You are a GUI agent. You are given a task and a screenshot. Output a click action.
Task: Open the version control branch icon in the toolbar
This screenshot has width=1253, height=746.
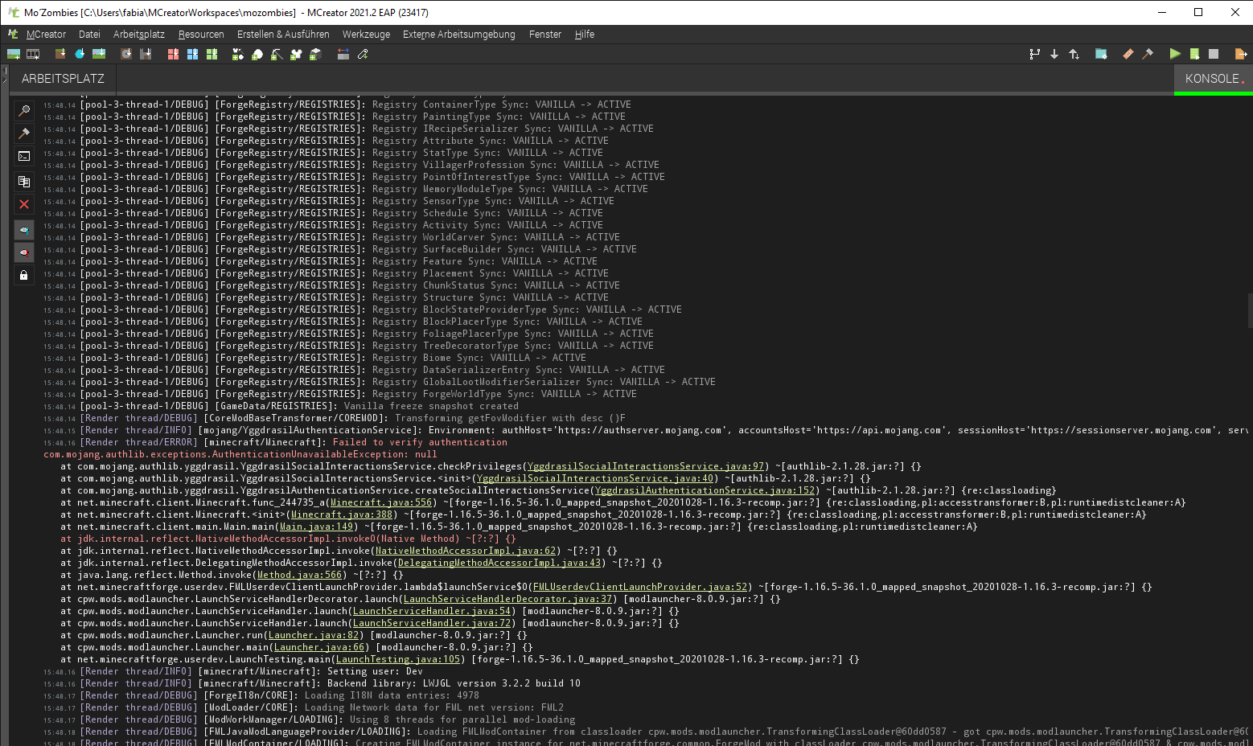point(1035,54)
